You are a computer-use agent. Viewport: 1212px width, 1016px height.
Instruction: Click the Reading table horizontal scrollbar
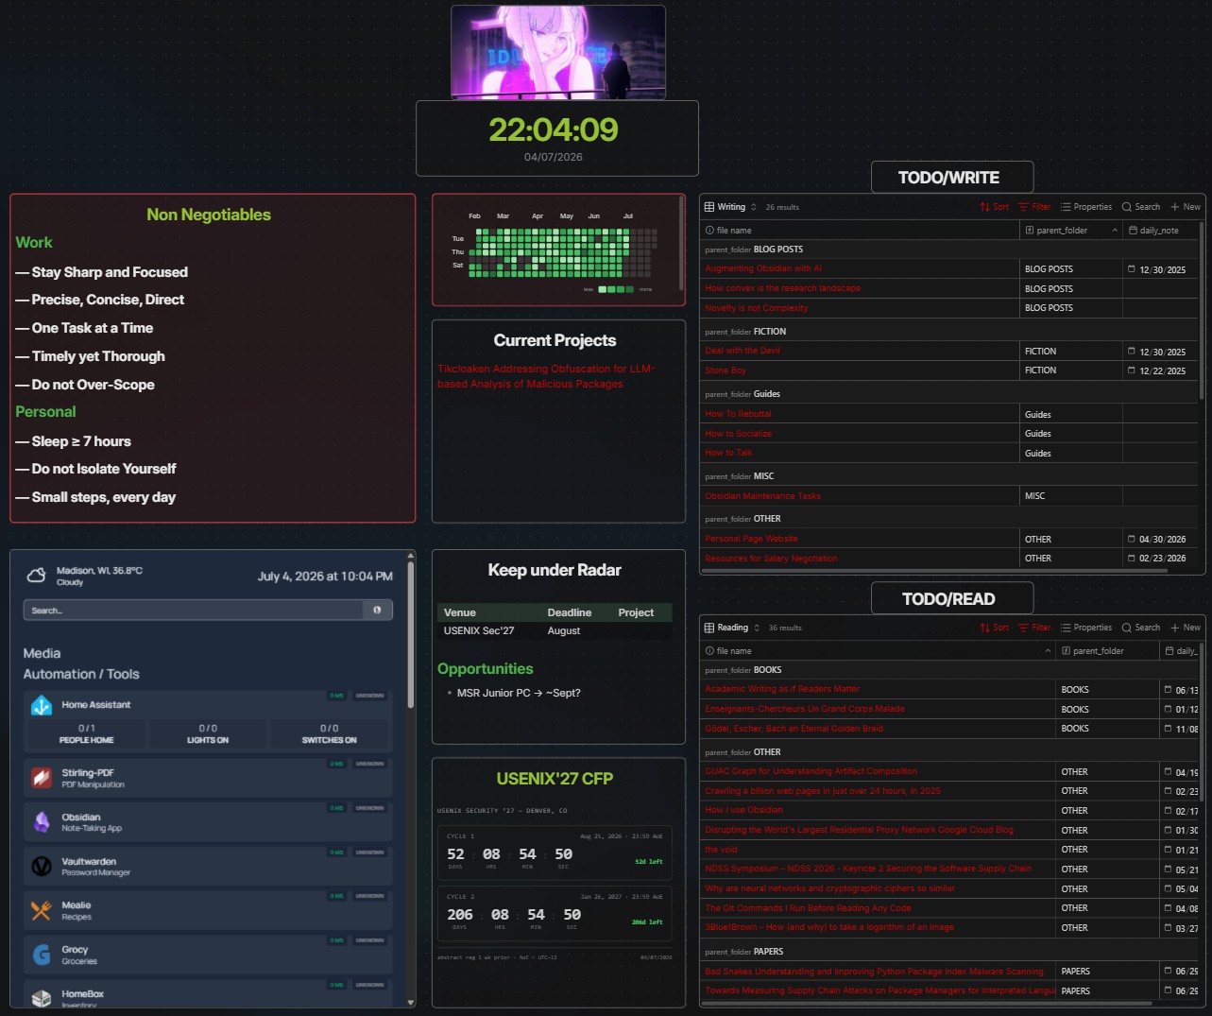(929, 1003)
